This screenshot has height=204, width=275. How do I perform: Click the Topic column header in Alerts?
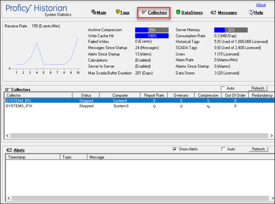click(x=74, y=157)
